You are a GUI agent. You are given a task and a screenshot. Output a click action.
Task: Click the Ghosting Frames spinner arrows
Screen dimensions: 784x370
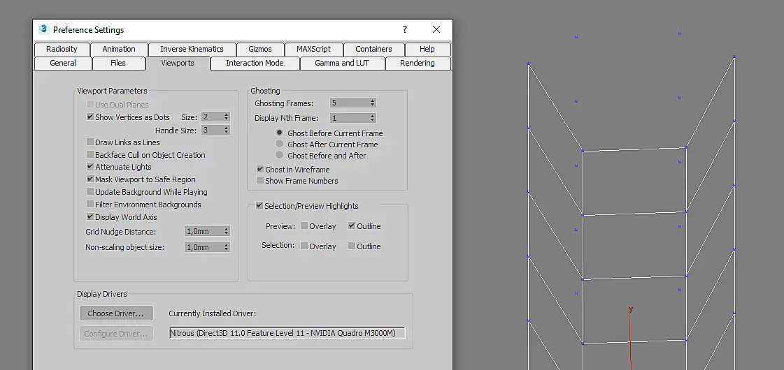373,103
